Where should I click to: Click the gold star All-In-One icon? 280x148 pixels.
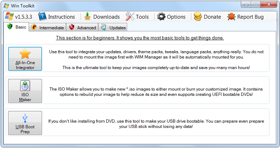pyautogui.click(x=25, y=54)
